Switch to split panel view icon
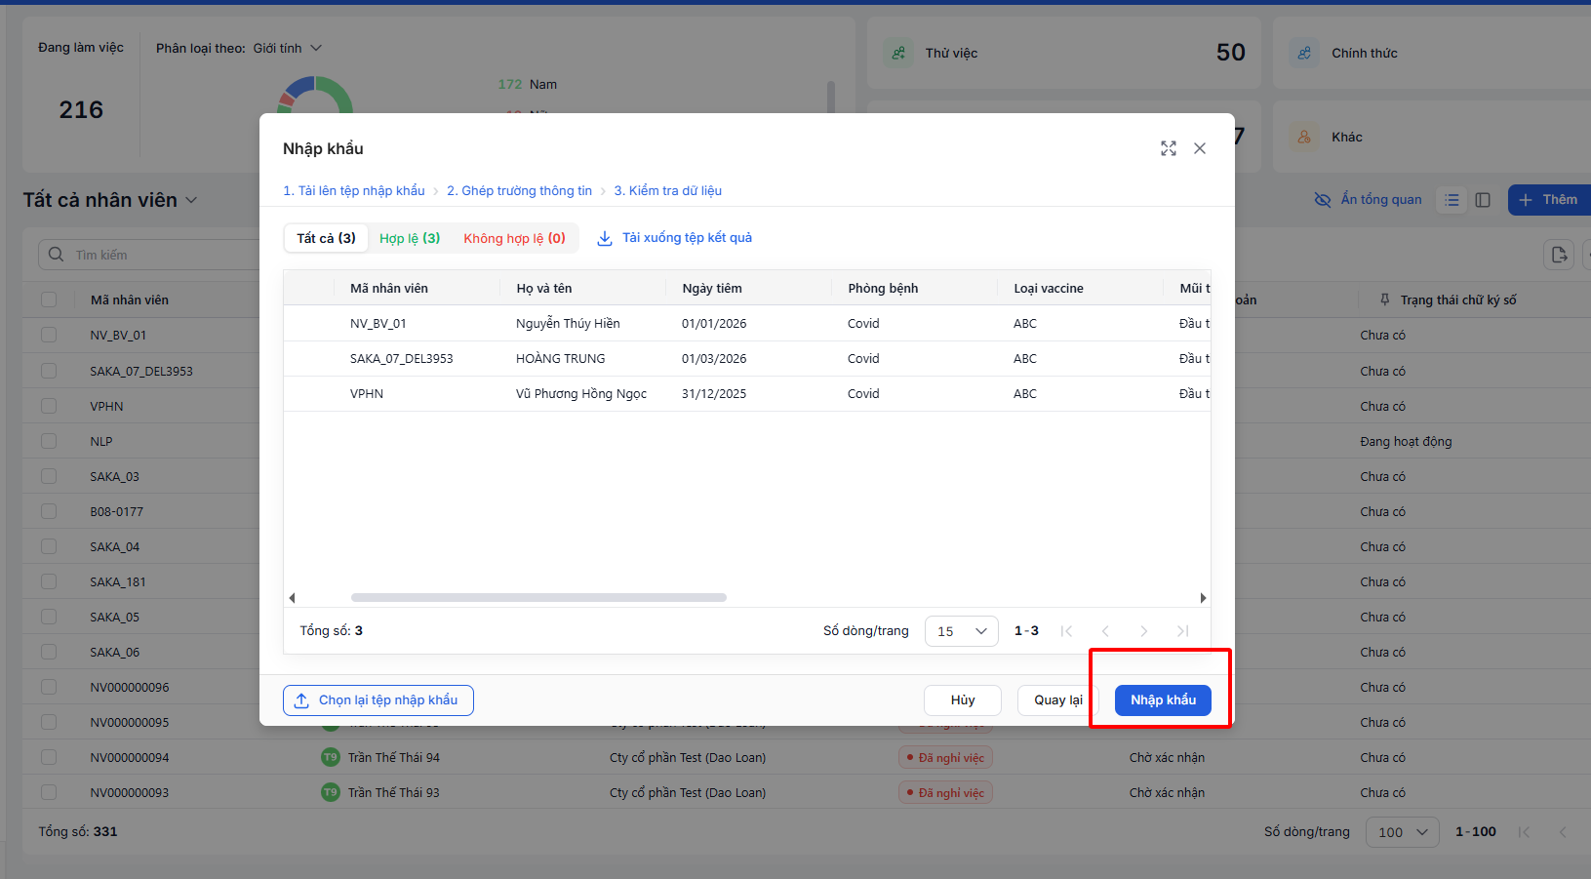Screen dimensions: 1591x879 pos(1483,200)
